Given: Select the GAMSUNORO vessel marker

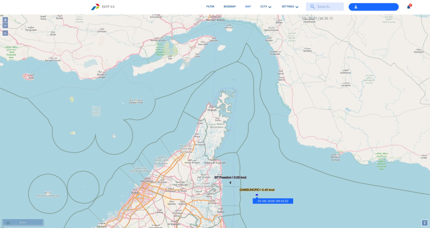Looking at the screenshot, I should [257, 195].
